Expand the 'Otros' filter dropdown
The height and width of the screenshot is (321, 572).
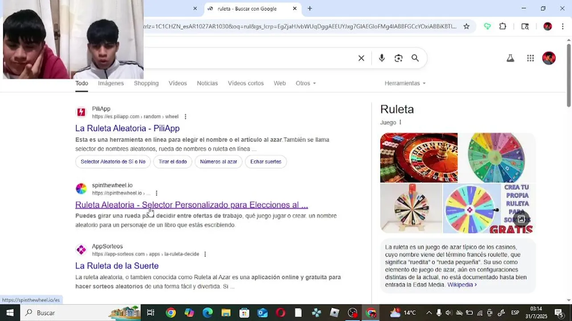(306, 83)
